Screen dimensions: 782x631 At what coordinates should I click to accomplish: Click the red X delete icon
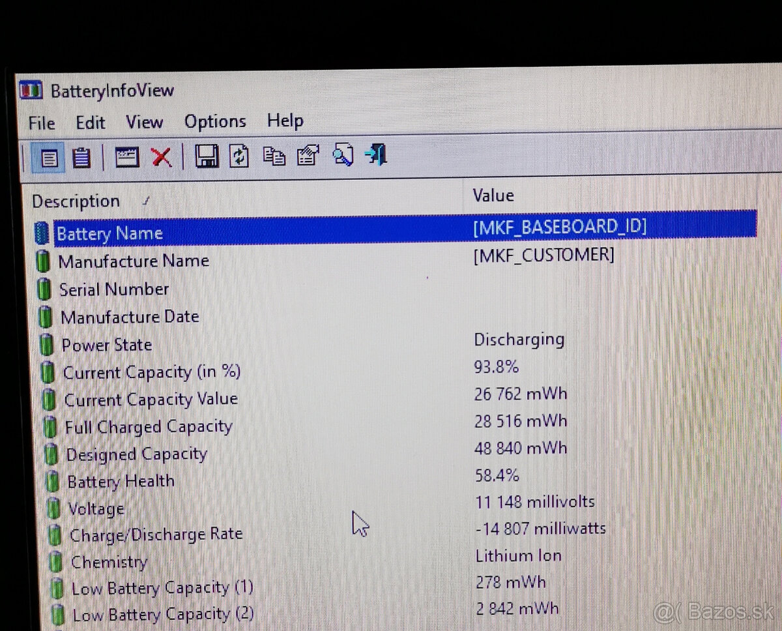pyautogui.click(x=162, y=156)
